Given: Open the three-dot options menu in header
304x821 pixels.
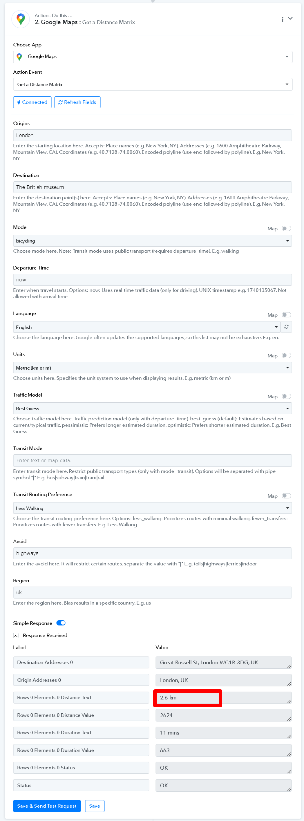Looking at the screenshot, I should click(282, 19).
